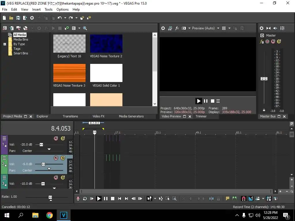295x221 pixels.
Task: Open overlays dropdown arrow beside grid icon
Action: pyautogui.click(x=229, y=28)
